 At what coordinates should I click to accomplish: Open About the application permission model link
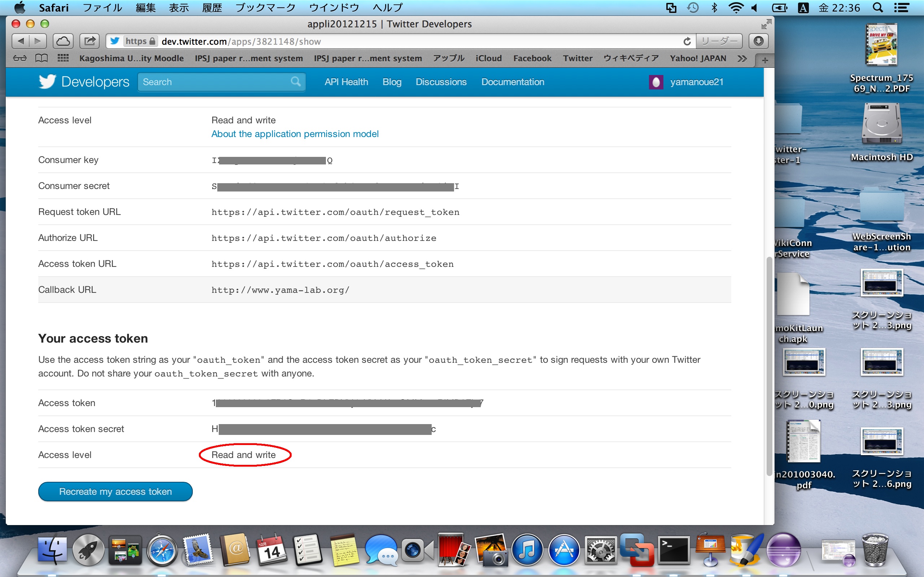[x=295, y=134]
